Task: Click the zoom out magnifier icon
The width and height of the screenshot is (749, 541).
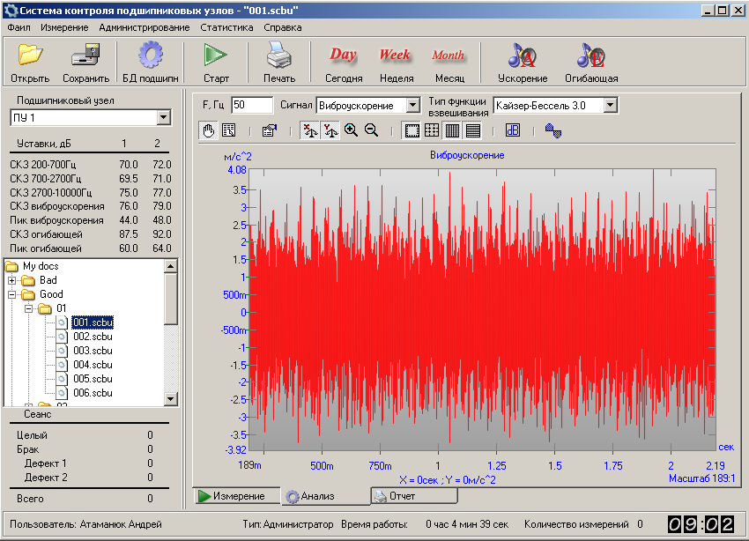Action: 371,130
